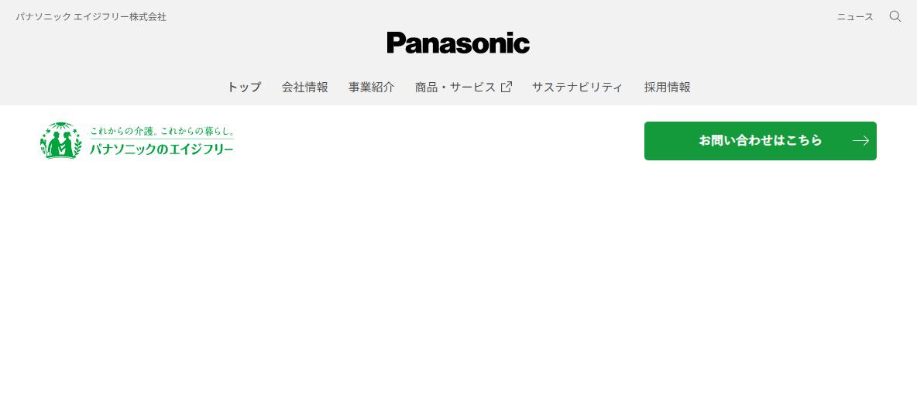
Task: Click the white arrow in the green button
Action: [x=860, y=140]
